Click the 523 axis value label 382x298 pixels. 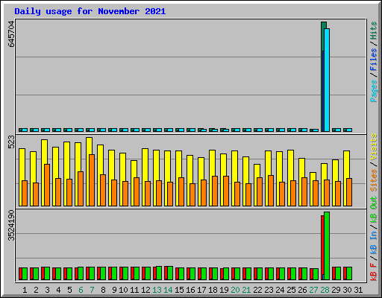click(11, 142)
